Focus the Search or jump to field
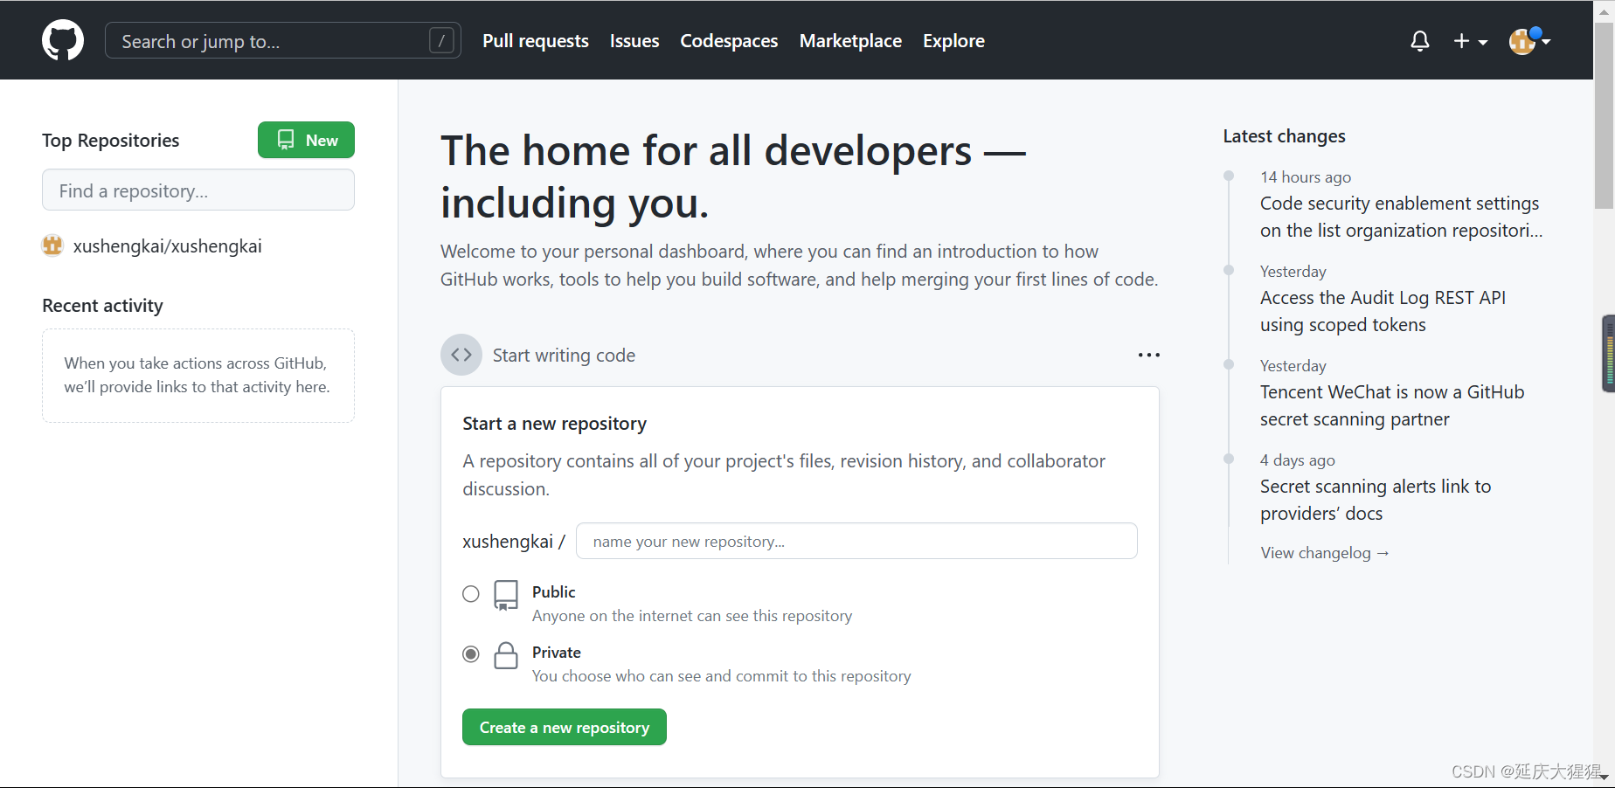 point(283,40)
